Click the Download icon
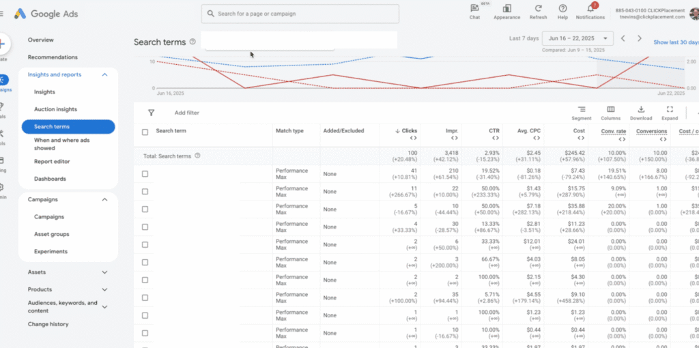This screenshot has width=699, height=348. click(640, 109)
